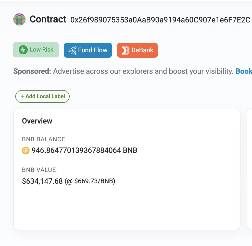Screen dimensions: 252x246
Task: Open the Fund Flow button
Action: [x=88, y=50]
